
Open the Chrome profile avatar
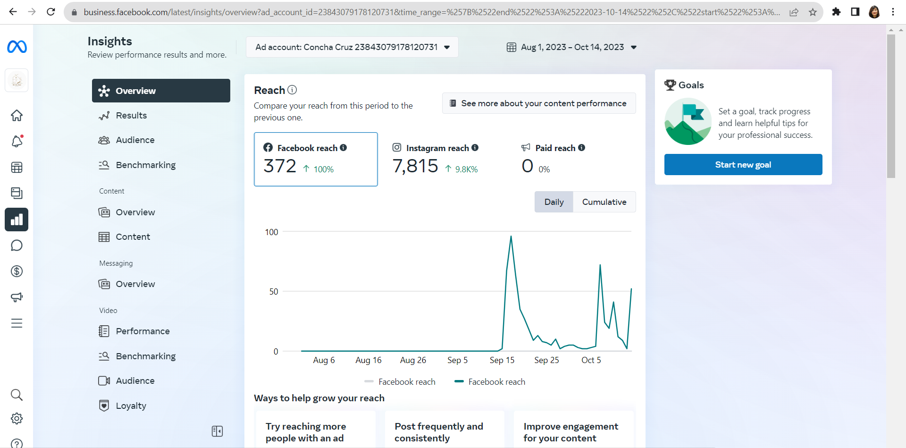(874, 12)
